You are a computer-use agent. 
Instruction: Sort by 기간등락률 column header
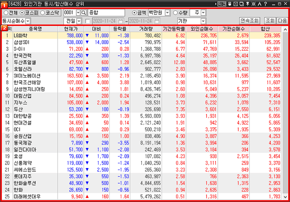point(174,29)
